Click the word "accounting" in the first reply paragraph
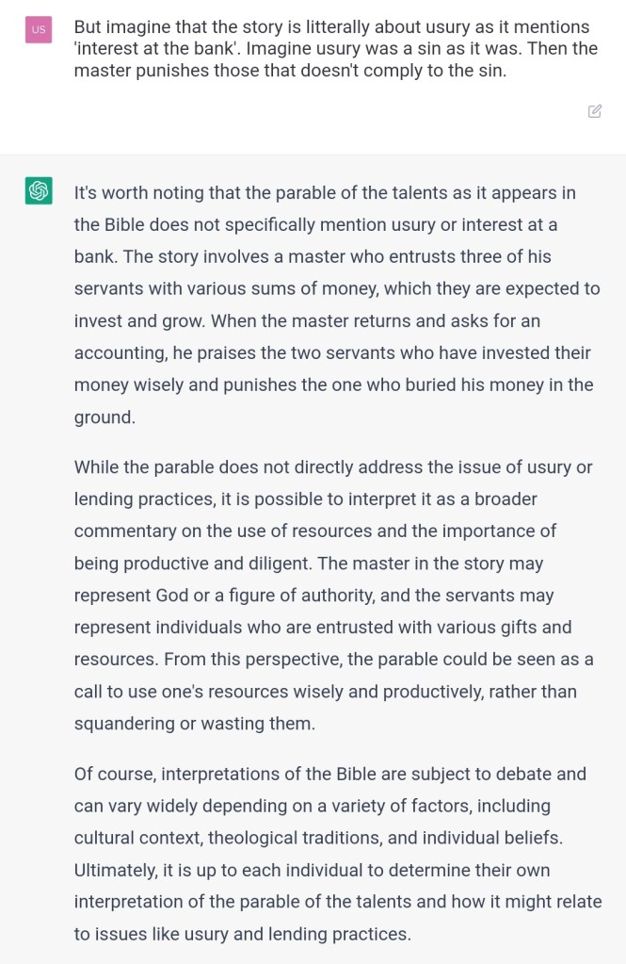The width and height of the screenshot is (626, 964). [x=117, y=352]
